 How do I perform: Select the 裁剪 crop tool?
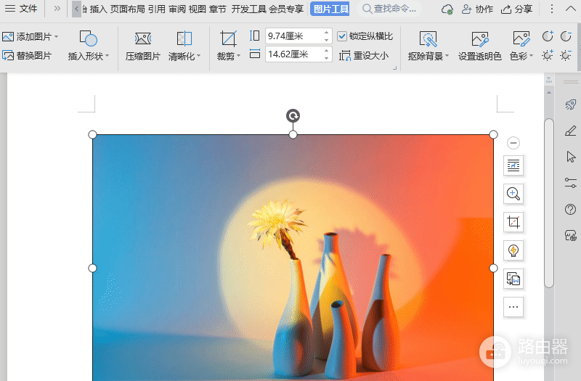[228, 38]
